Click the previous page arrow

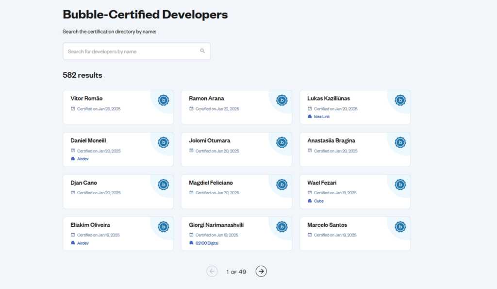coord(212,271)
